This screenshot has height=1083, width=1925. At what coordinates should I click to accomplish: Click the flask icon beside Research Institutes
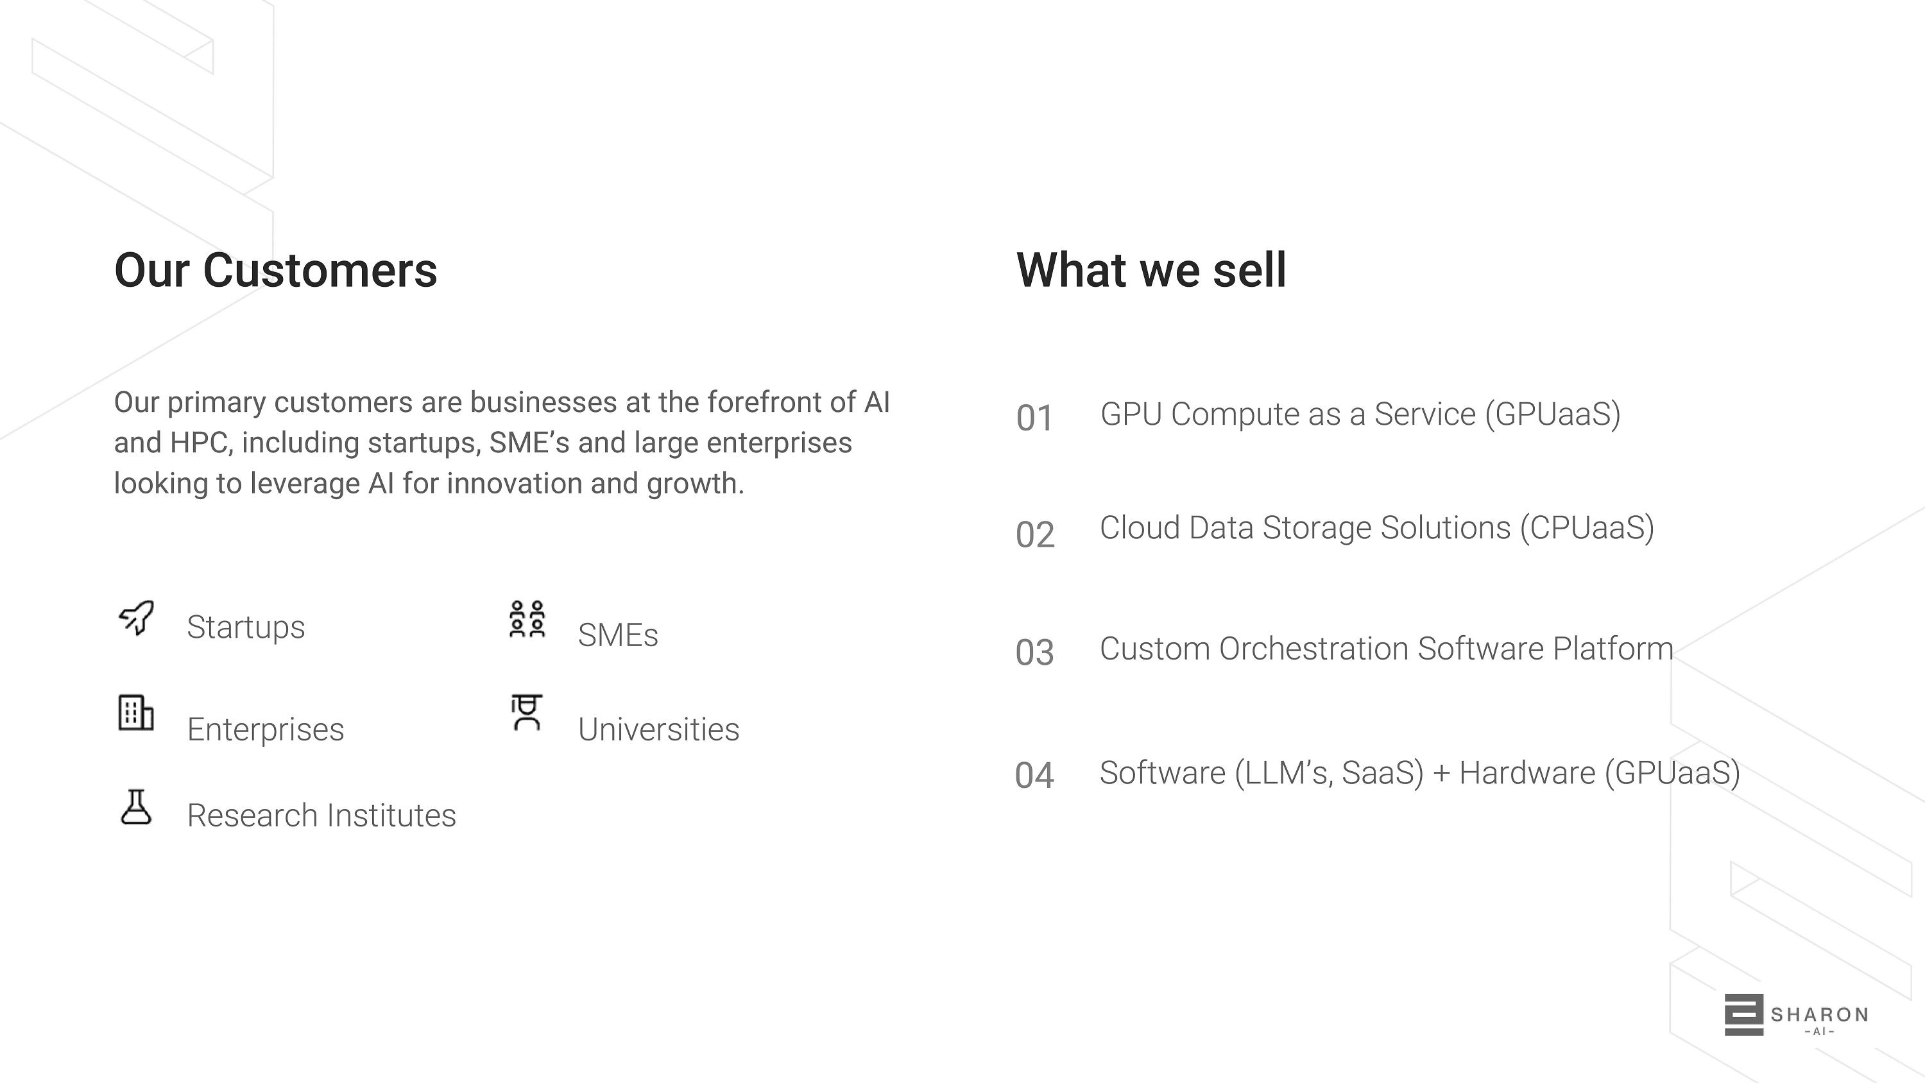[136, 807]
